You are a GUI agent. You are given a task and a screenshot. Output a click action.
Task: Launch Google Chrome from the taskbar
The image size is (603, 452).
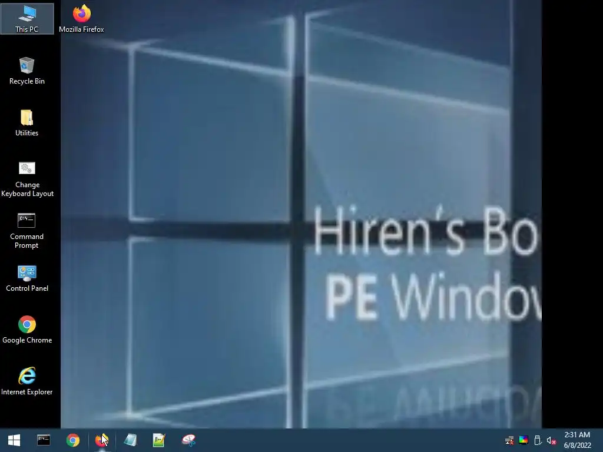(72, 440)
